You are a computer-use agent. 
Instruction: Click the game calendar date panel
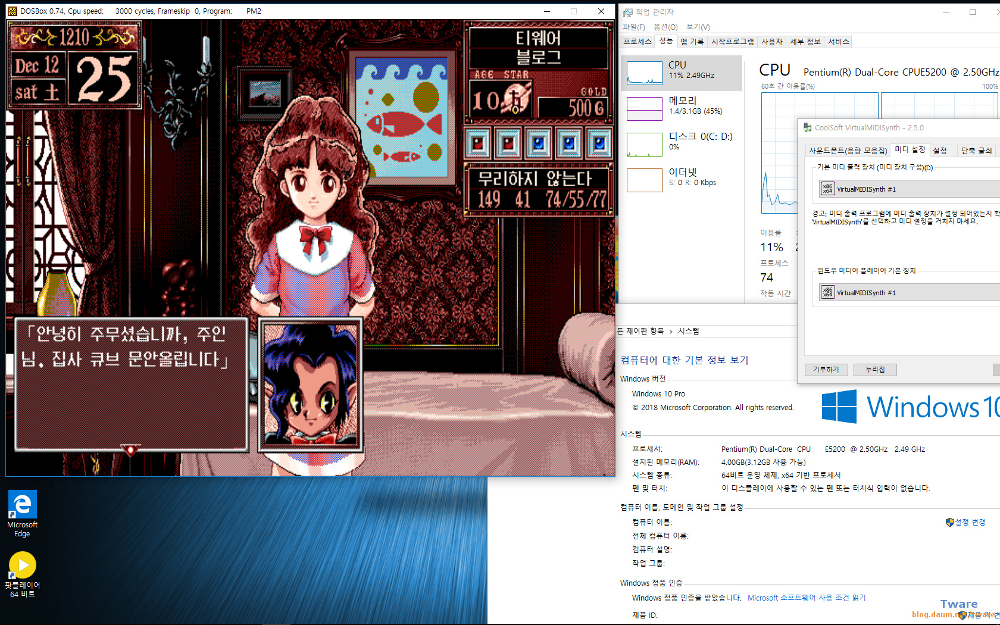pyautogui.click(x=74, y=65)
